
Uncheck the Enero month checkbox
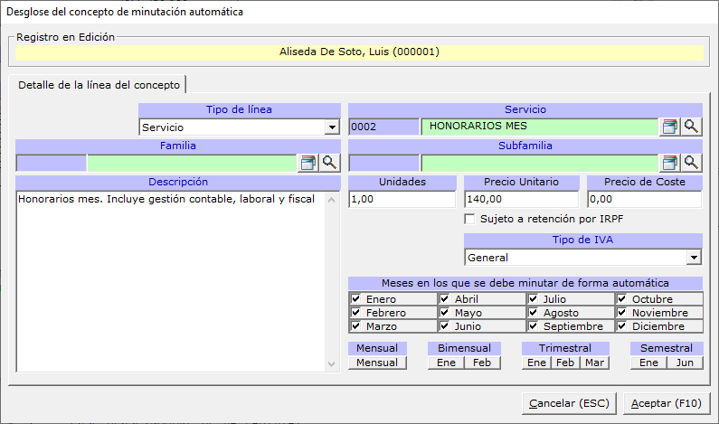tap(355, 299)
